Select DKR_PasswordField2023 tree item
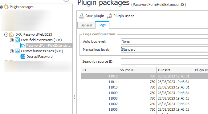 [x=34, y=34]
